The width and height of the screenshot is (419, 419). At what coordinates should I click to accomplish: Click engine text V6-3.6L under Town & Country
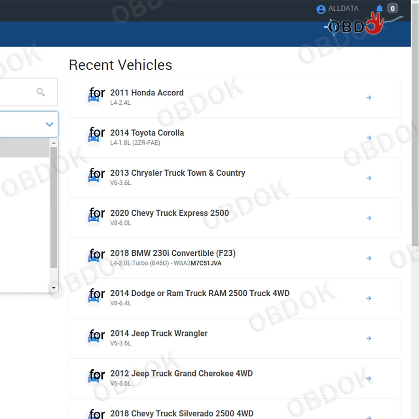121,183
